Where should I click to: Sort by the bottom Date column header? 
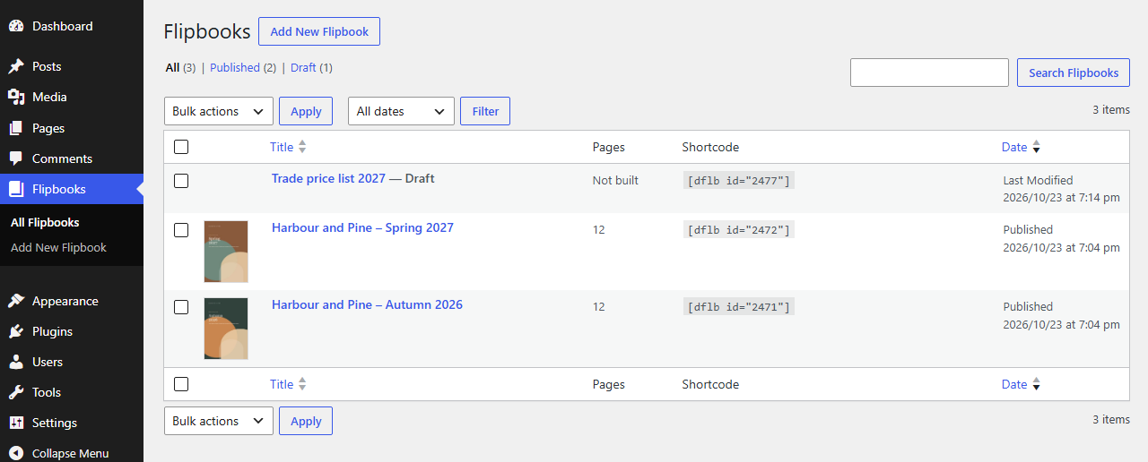tap(1014, 384)
